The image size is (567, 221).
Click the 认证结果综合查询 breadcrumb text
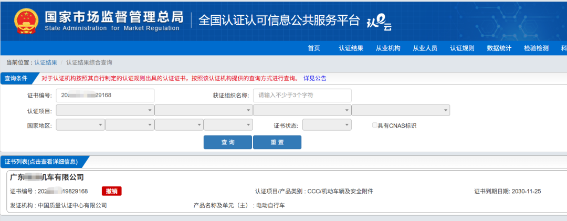[x=89, y=62]
